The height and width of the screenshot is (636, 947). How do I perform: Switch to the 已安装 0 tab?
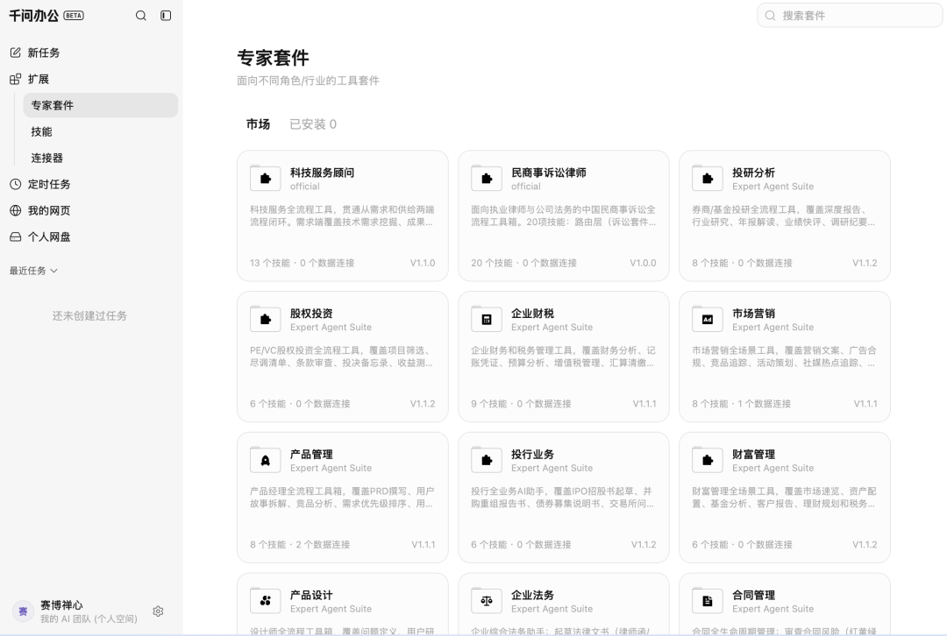[x=313, y=124]
